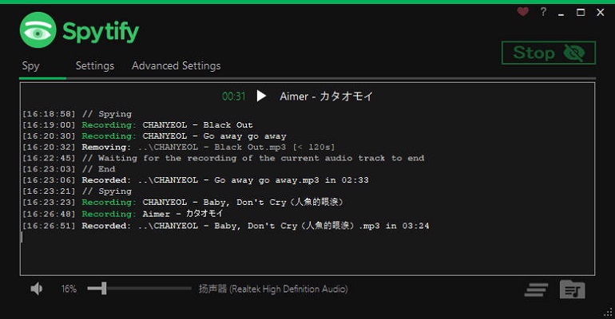The height and width of the screenshot is (319, 615).
Task: Open the Settings tab
Action: 95,65
